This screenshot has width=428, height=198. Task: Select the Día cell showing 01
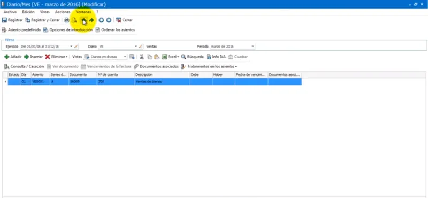26,81
